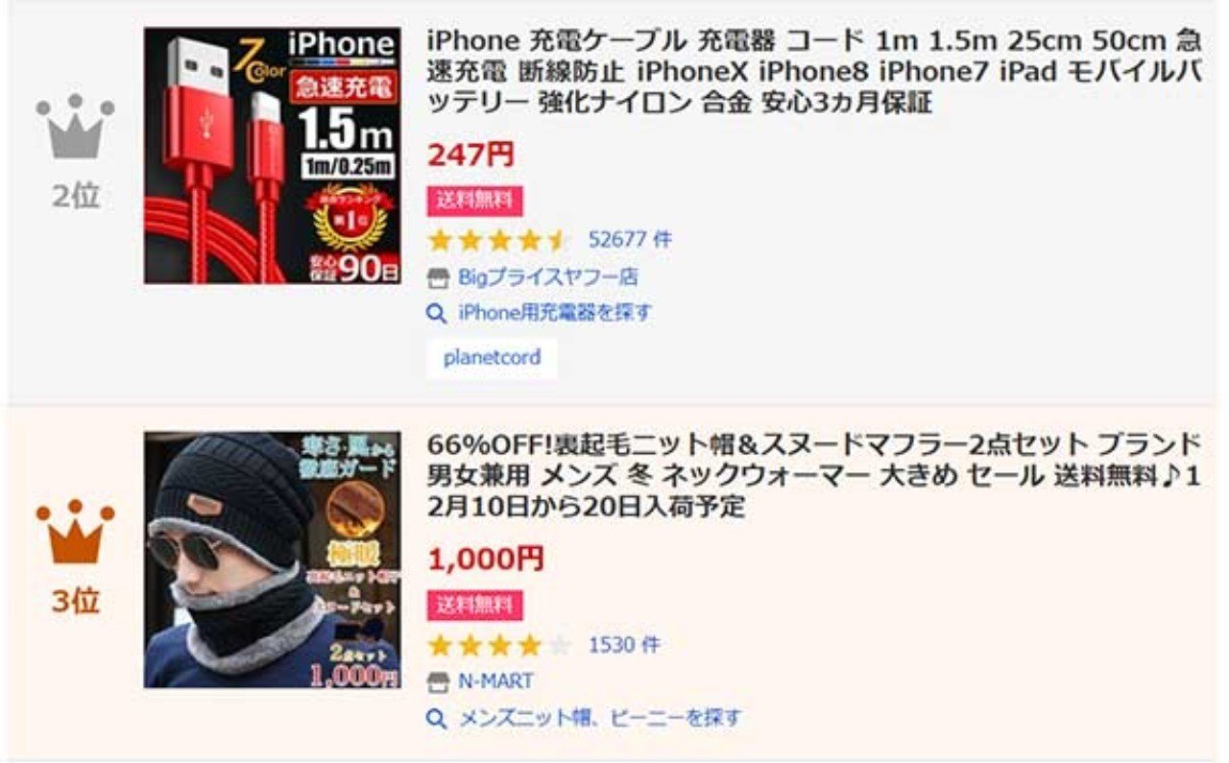Click star rating of knit hat set

tap(499, 645)
